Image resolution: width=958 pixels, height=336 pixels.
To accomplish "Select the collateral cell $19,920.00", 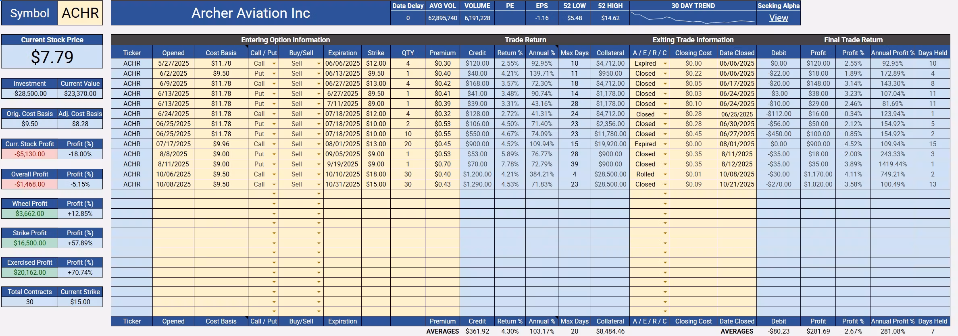I will tap(610, 144).
